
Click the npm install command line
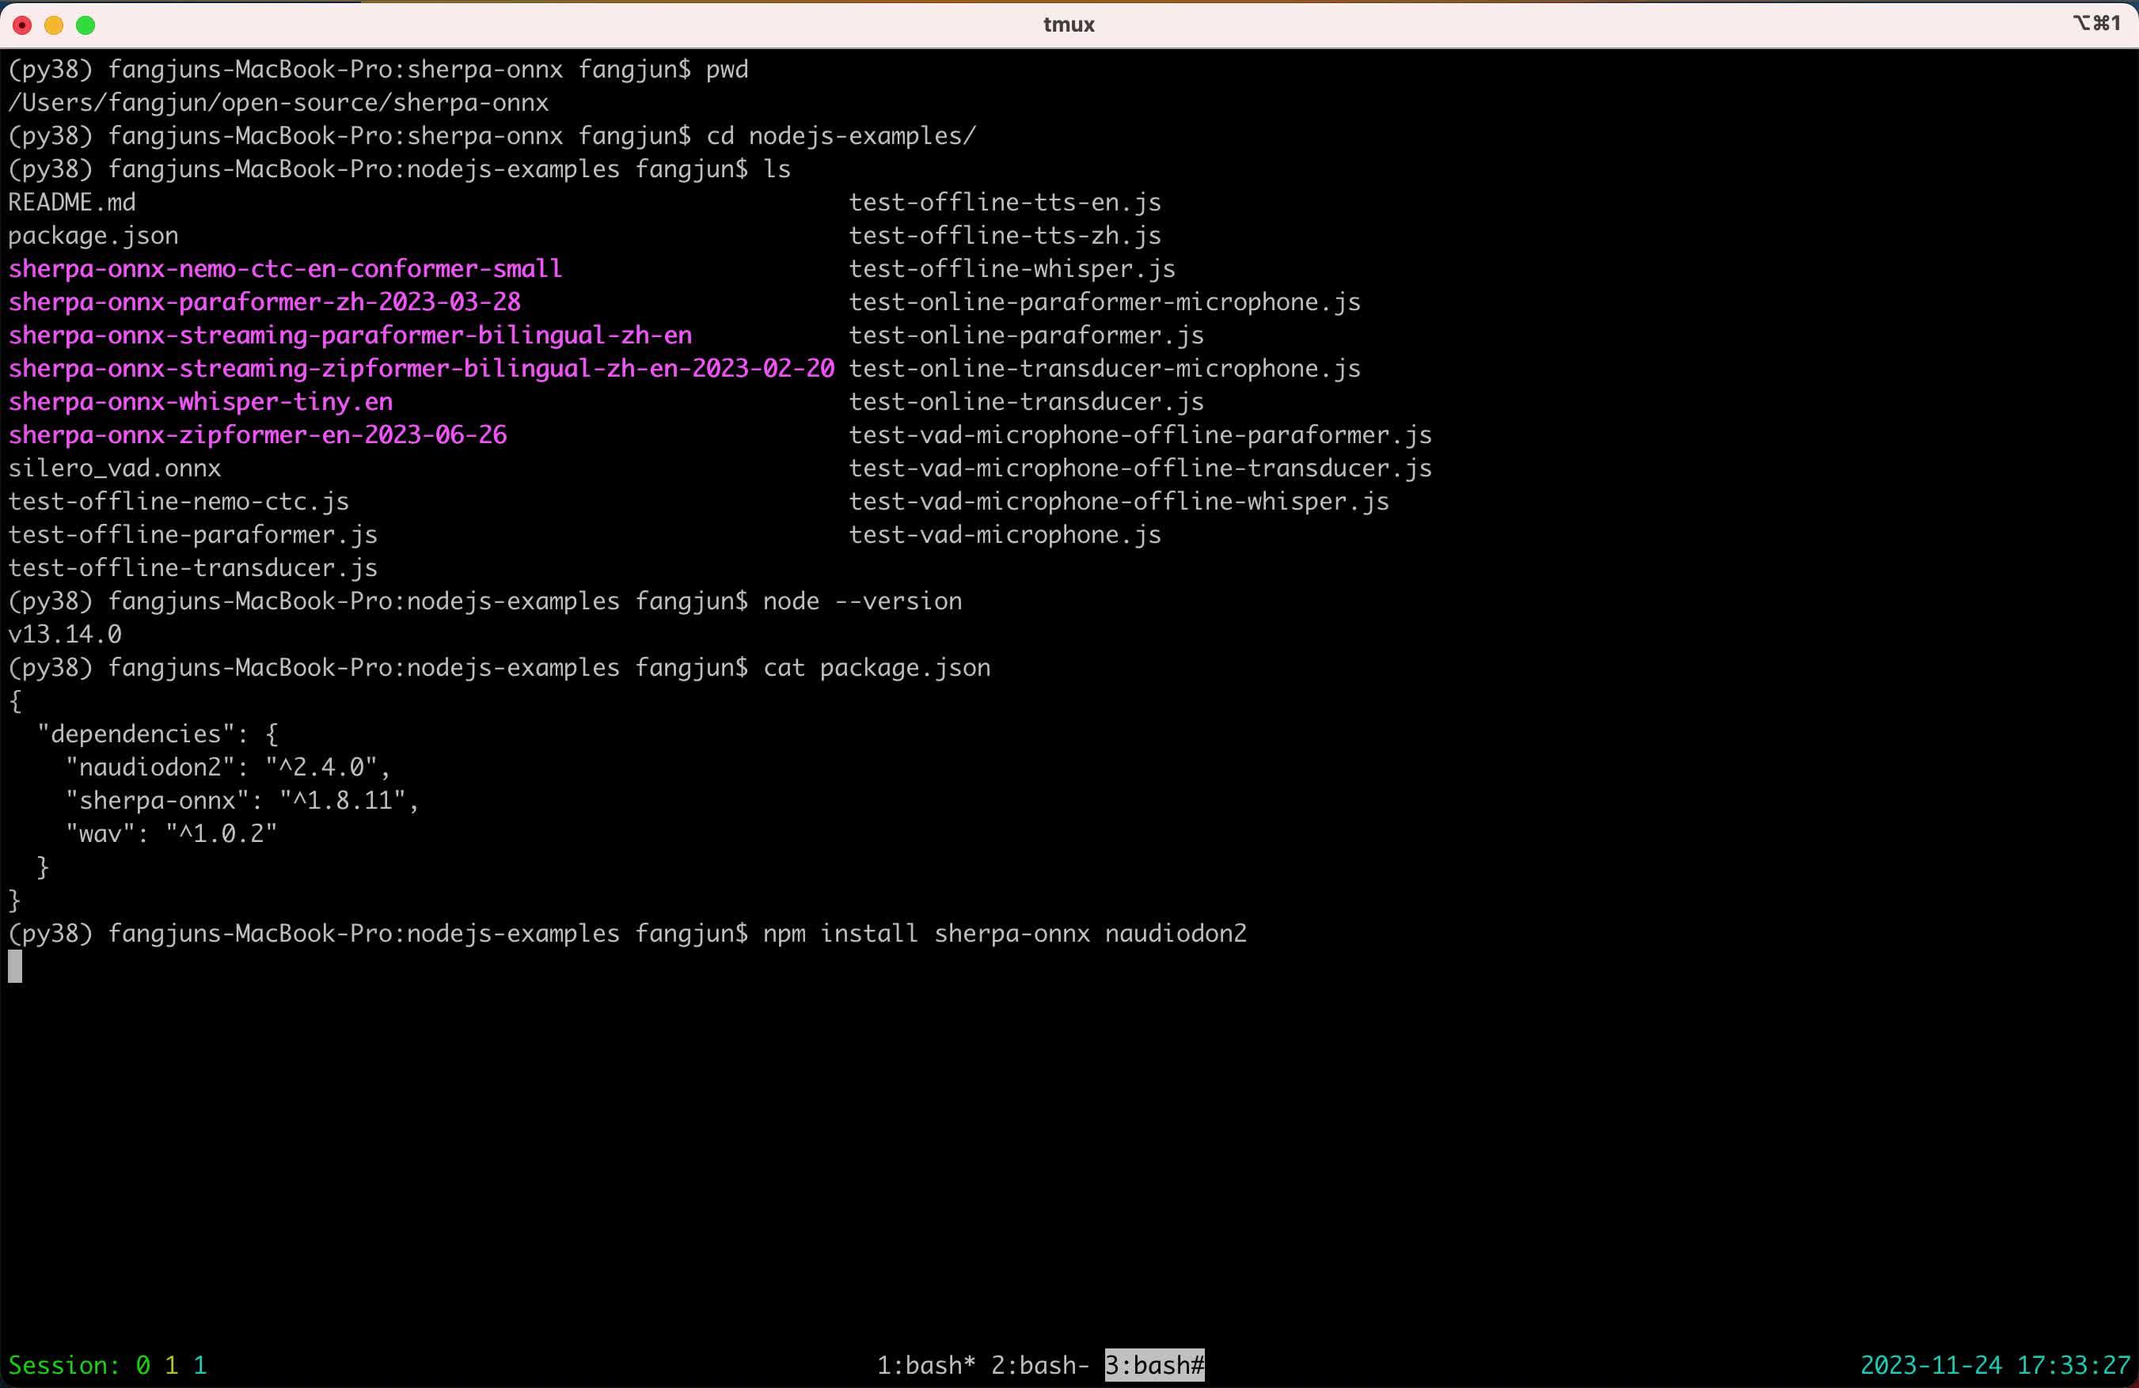coord(1004,934)
